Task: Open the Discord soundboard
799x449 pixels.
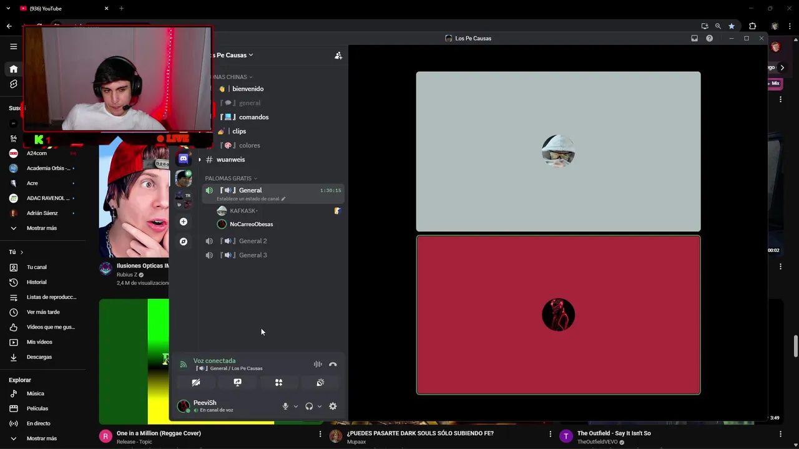Action: (320, 382)
